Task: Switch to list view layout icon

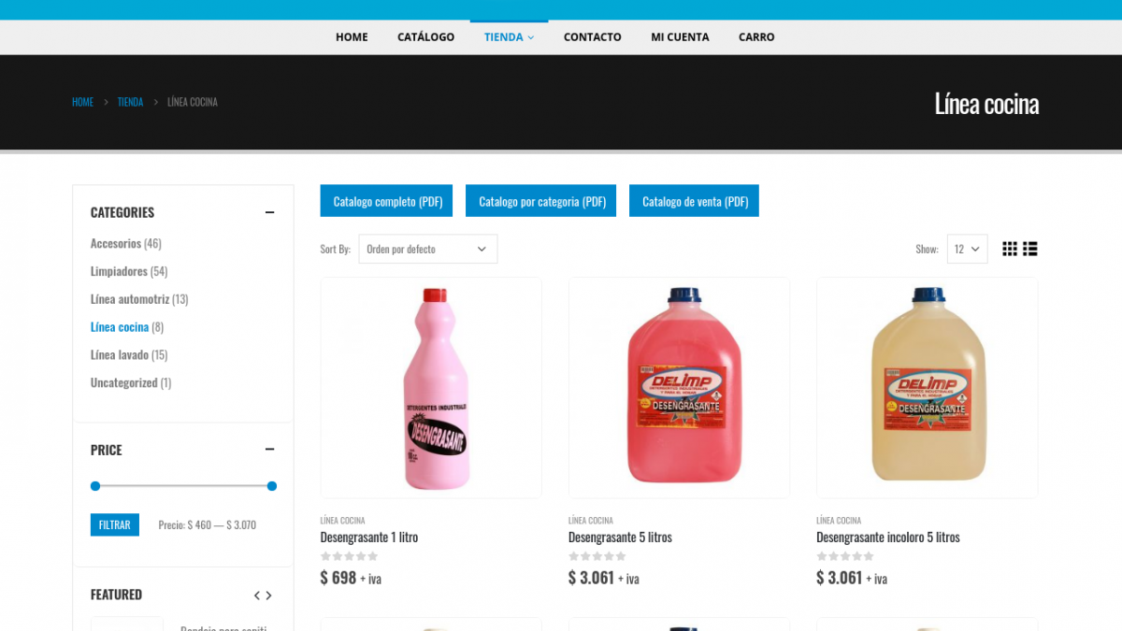Action: point(1030,249)
